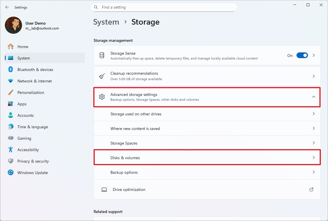This screenshot has height=221, width=328.
Task: Open the Home sidebar entry
Action: point(23,47)
